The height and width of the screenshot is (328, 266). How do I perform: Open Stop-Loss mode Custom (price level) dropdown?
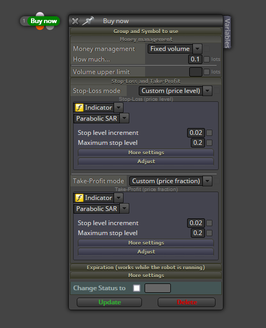point(176,91)
